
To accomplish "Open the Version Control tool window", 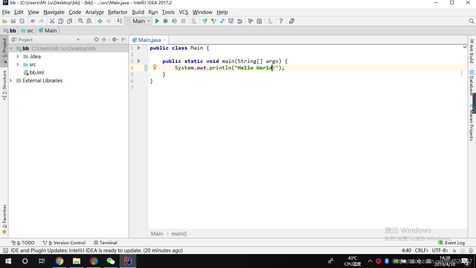I will (64, 243).
